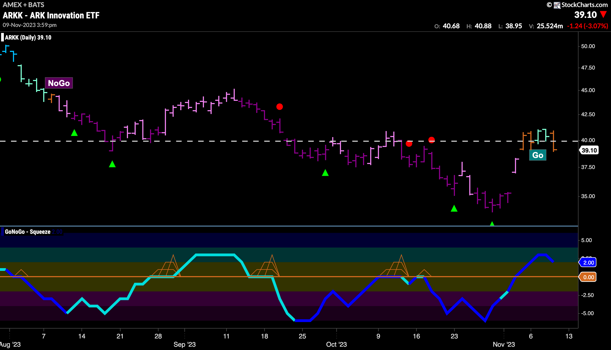This screenshot has height=350, width=611.
Task: Click the green triangle marker near August 14
Action: [x=74, y=133]
